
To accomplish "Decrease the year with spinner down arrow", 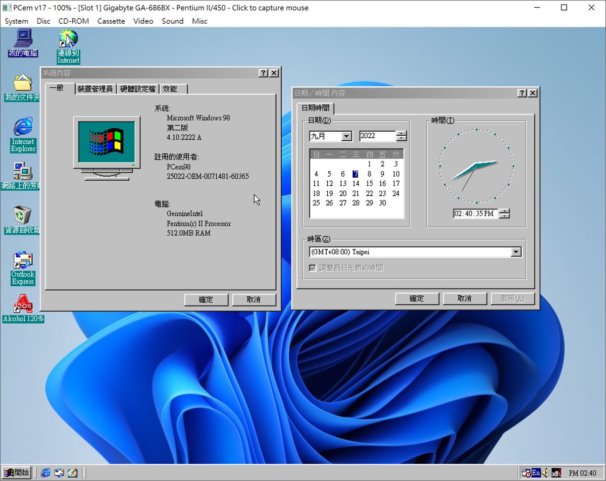I will 401,139.
